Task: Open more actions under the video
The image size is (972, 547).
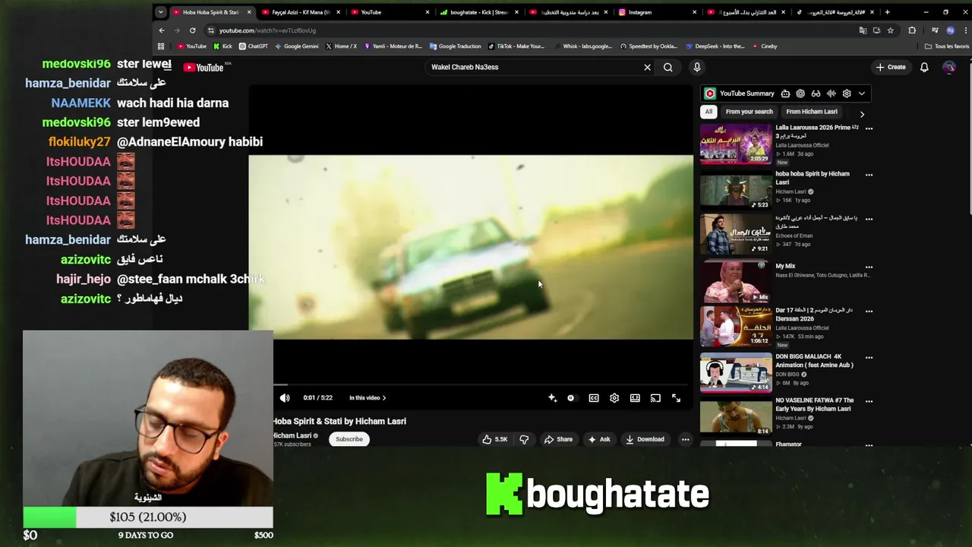Action: (685, 439)
